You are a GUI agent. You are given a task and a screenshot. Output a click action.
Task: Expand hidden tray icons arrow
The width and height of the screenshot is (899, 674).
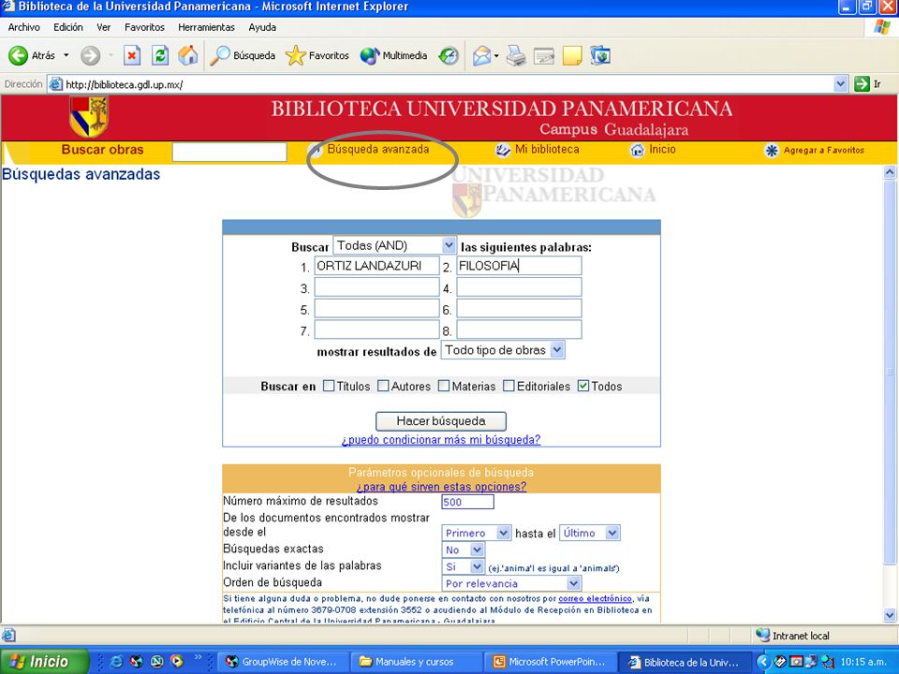coord(764,662)
